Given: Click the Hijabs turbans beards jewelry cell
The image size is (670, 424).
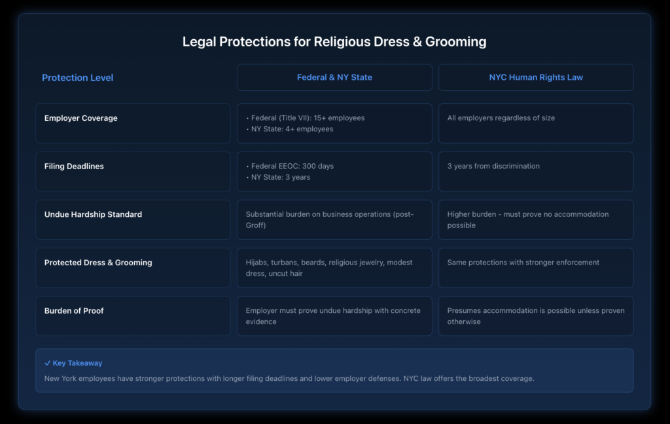Looking at the screenshot, I should [334, 267].
